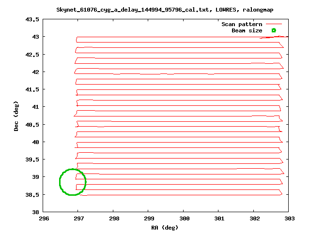Click the "RA (deg)" x-axis label

[166, 227]
